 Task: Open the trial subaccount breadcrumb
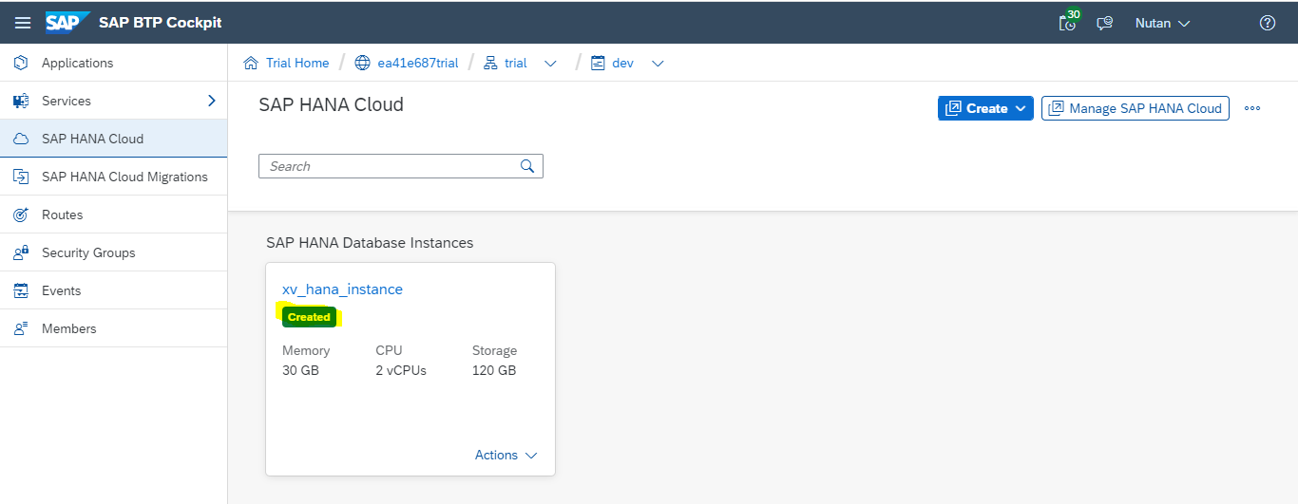516,63
